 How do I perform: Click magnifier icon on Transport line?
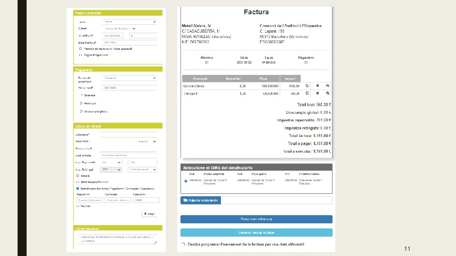tap(327, 93)
